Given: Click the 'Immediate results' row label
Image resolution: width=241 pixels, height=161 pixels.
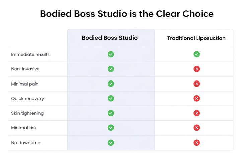Looking at the screenshot, I should (30, 54).
